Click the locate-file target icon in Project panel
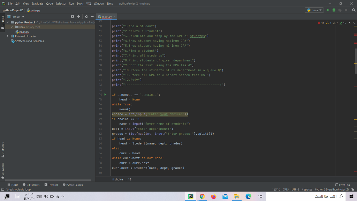357x201 pixels. pyautogui.click(x=73, y=17)
